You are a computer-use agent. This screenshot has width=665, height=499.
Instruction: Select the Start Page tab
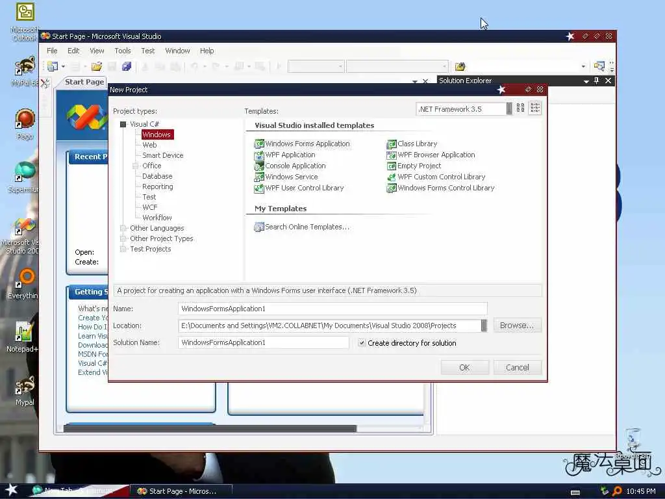[84, 82]
